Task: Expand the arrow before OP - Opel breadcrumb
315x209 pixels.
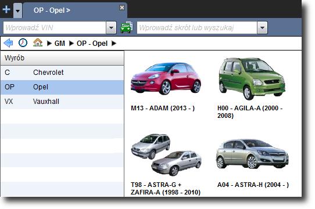Action: (71, 44)
